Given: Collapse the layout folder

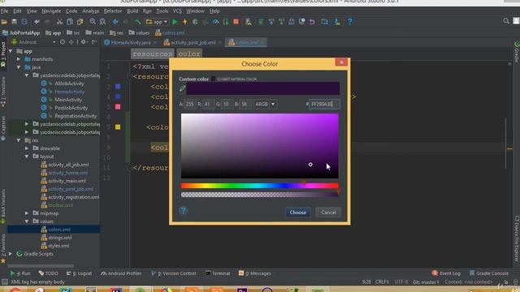Looking at the screenshot, I should [x=27, y=157].
